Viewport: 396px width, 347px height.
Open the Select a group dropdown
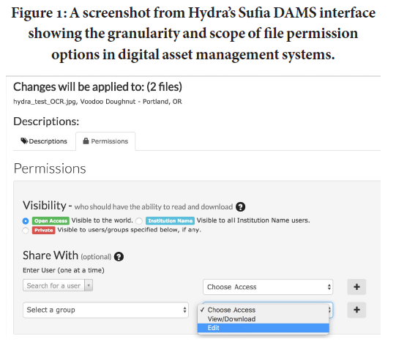point(105,310)
